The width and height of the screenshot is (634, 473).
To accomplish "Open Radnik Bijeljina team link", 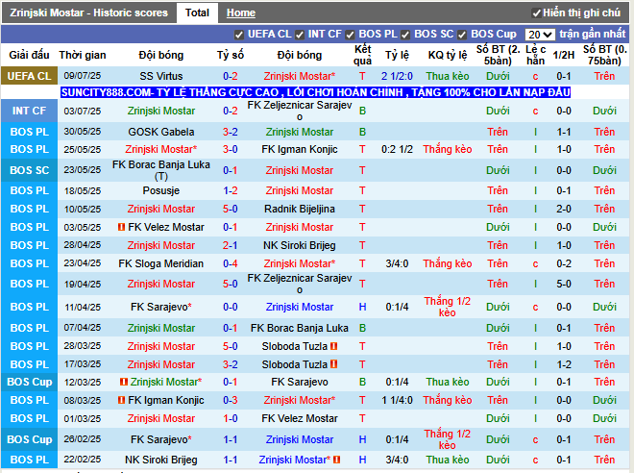I will tap(299, 209).
